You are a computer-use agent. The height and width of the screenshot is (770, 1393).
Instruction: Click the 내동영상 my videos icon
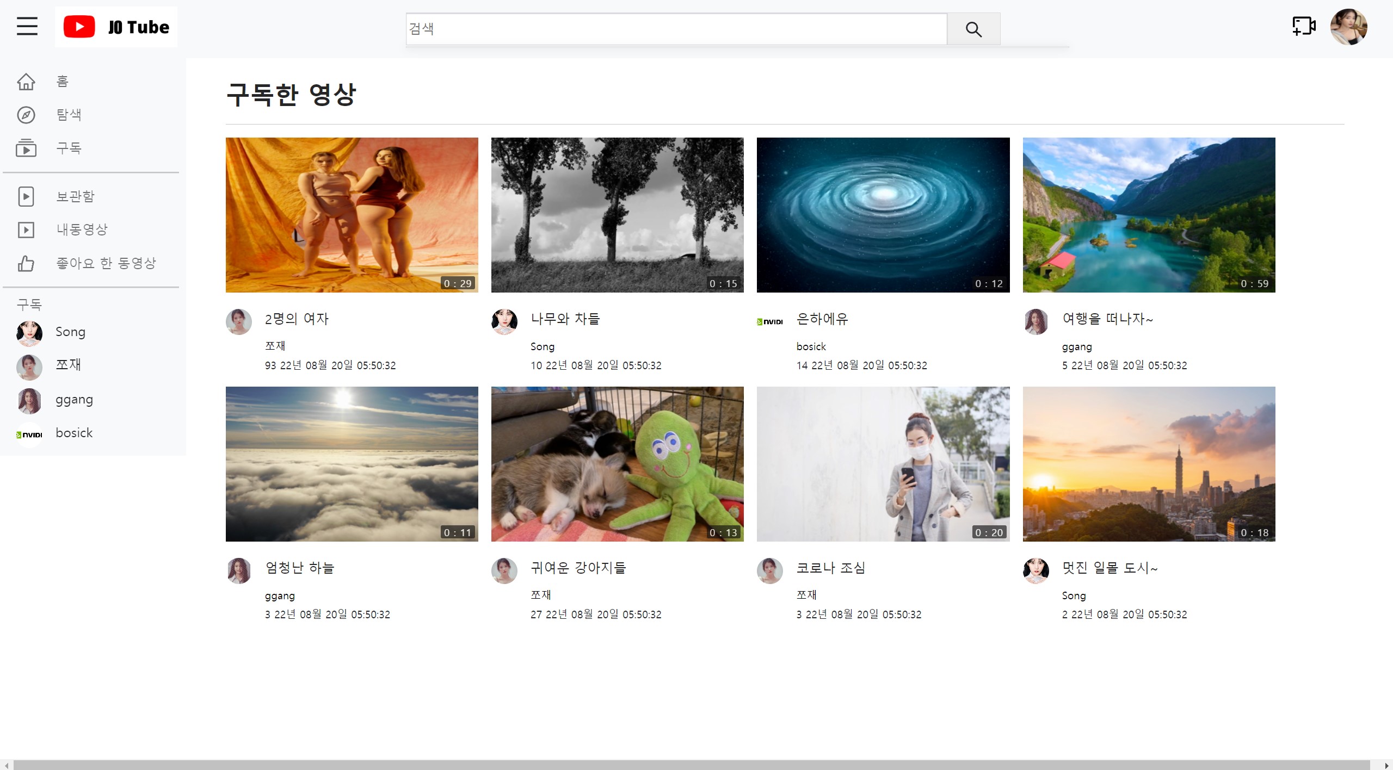pyautogui.click(x=27, y=229)
